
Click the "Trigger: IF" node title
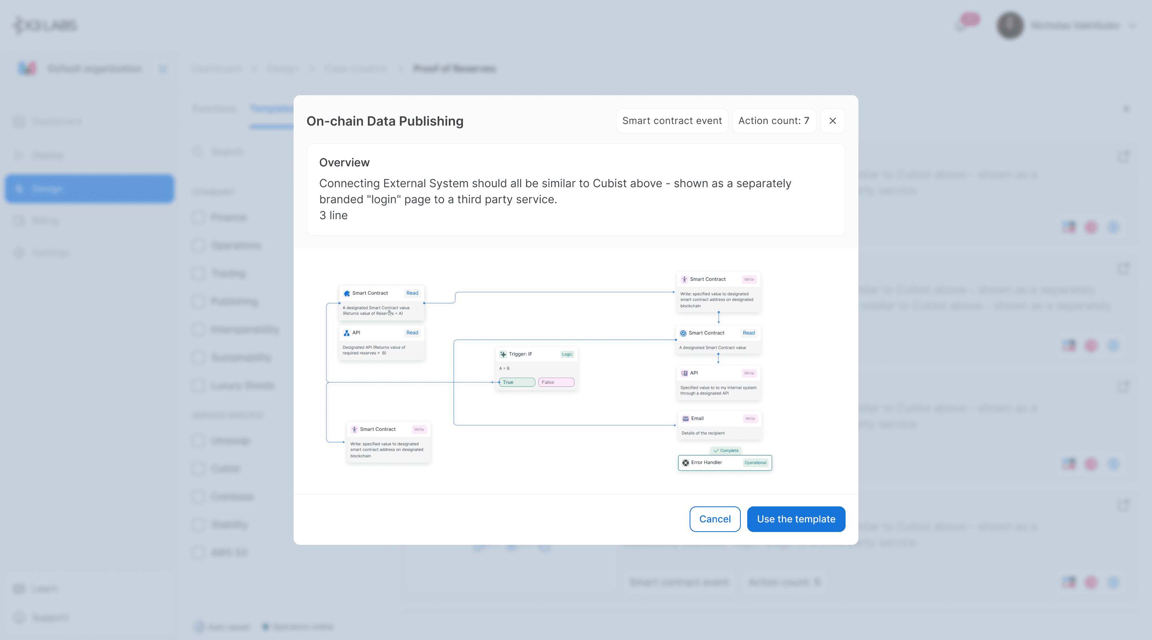point(520,354)
